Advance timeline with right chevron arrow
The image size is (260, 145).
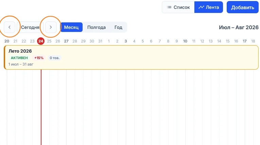51,27
